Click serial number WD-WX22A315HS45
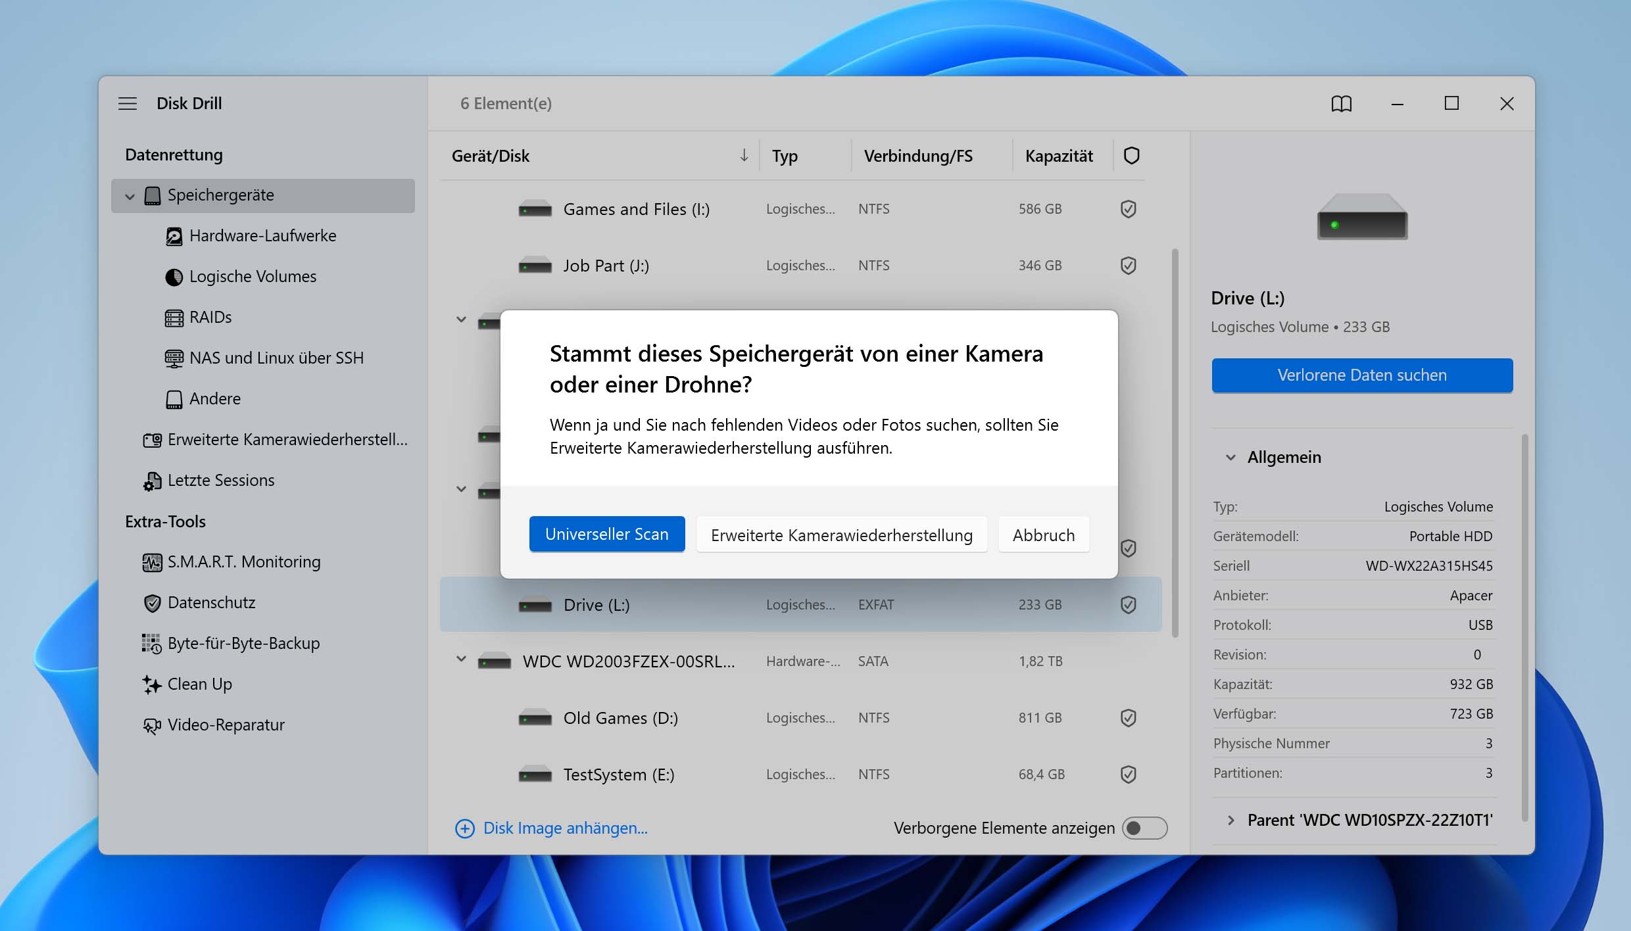 [1429, 566]
